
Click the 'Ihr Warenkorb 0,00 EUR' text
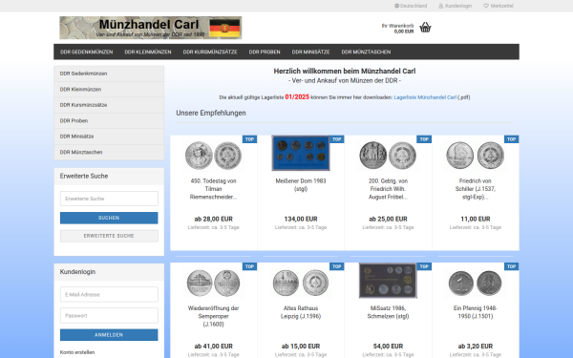pos(397,29)
